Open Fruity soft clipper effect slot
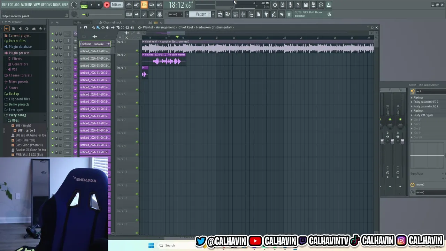This screenshot has width=446, height=251. click(x=423, y=115)
